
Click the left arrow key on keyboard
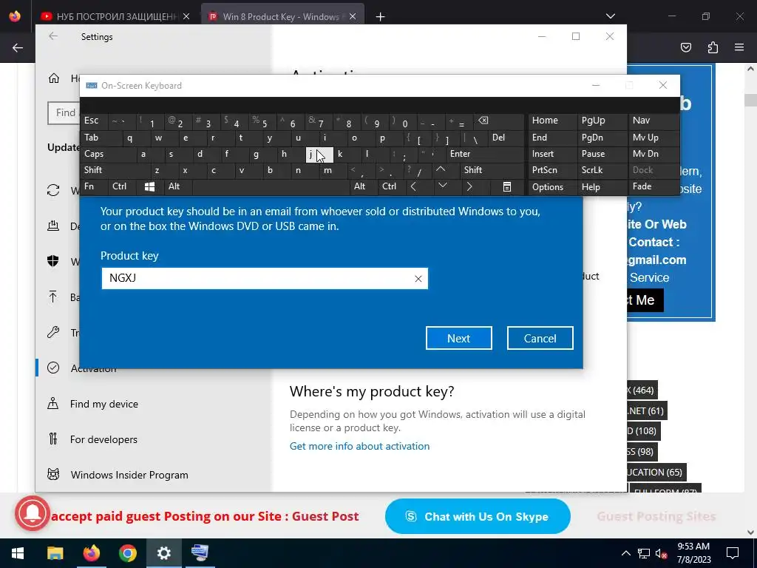(x=413, y=186)
